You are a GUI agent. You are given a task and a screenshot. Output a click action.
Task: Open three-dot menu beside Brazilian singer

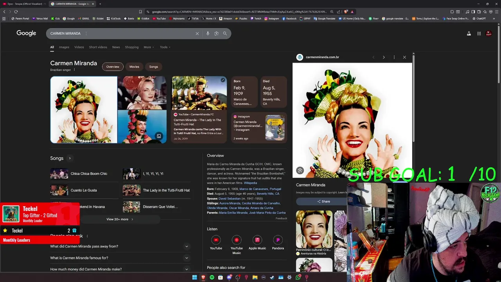[x=74, y=70]
